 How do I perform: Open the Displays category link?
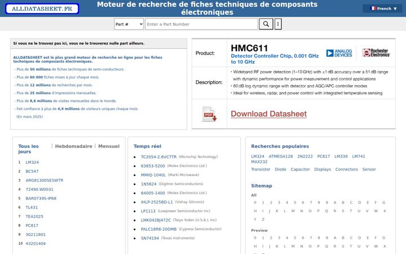(323, 169)
